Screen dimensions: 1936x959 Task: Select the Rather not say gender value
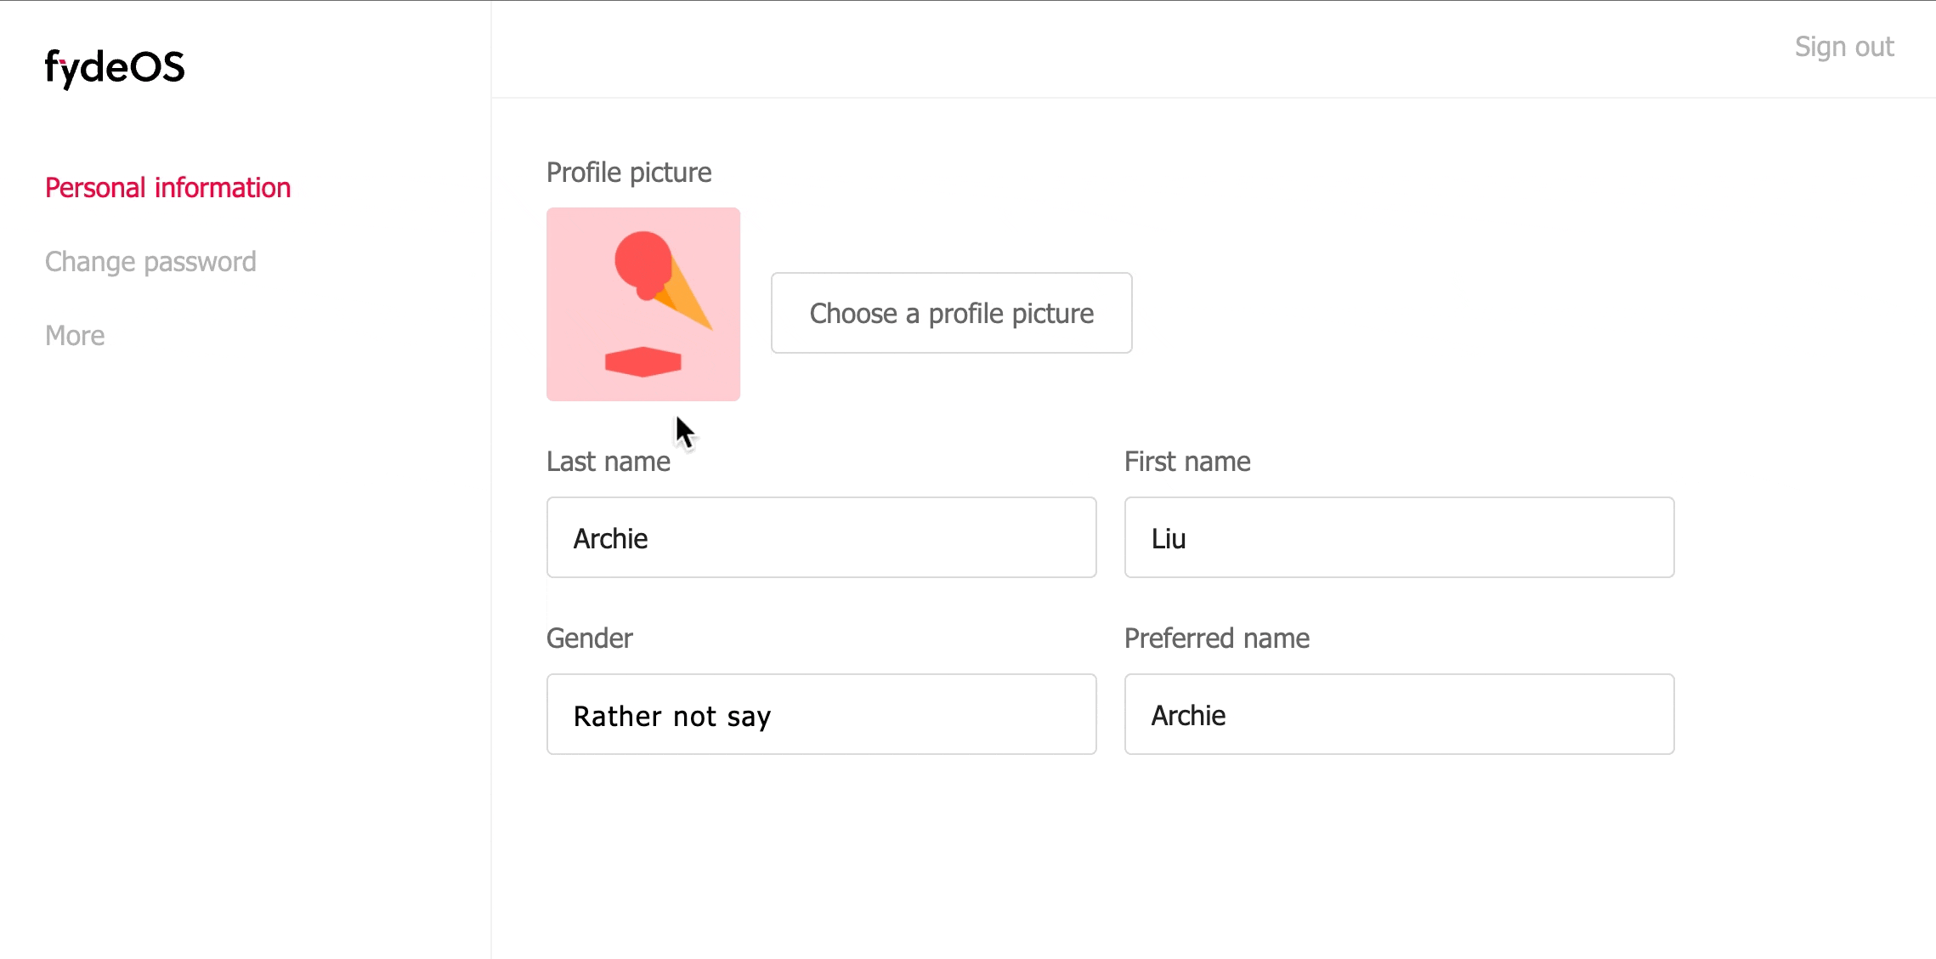[672, 717]
